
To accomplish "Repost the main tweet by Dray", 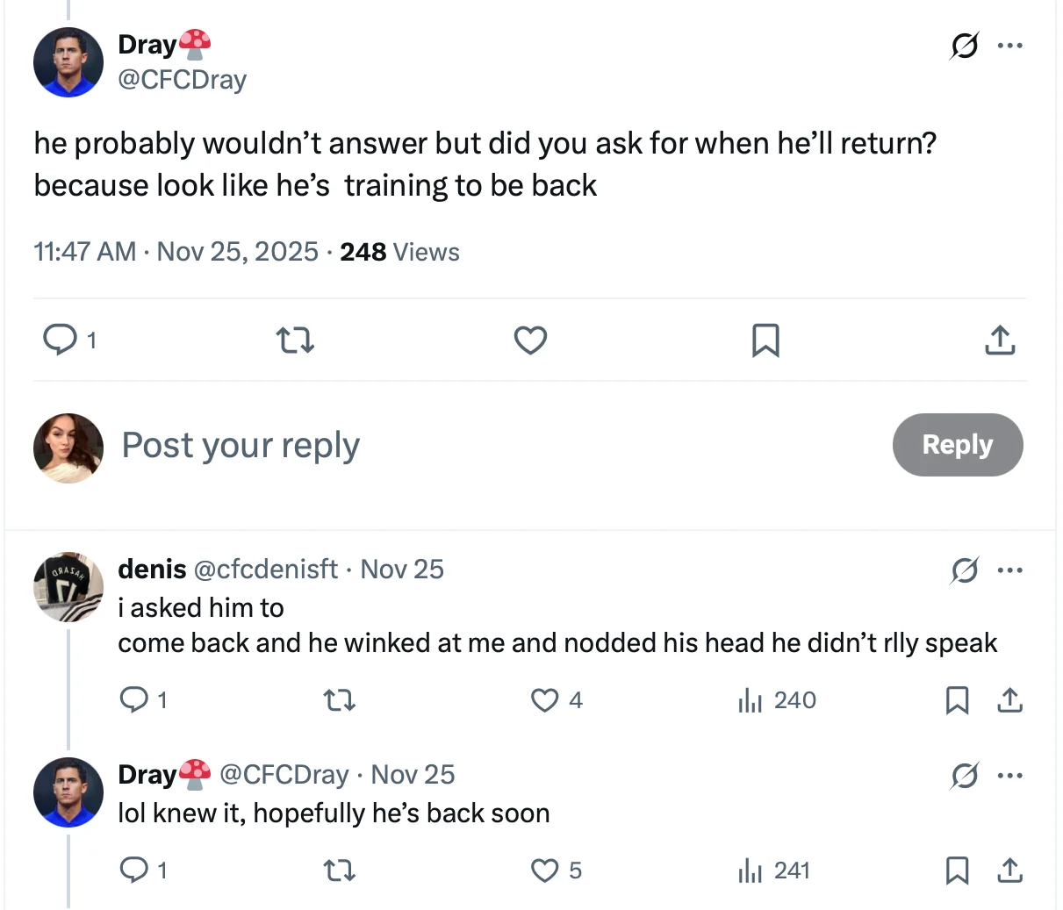I will 295,340.
